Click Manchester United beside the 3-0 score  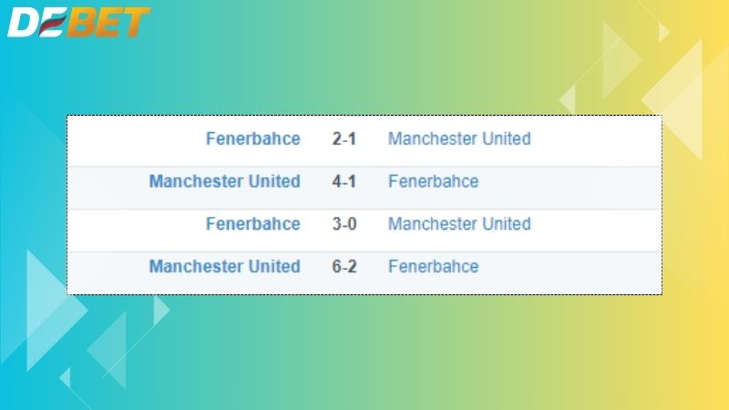click(459, 224)
